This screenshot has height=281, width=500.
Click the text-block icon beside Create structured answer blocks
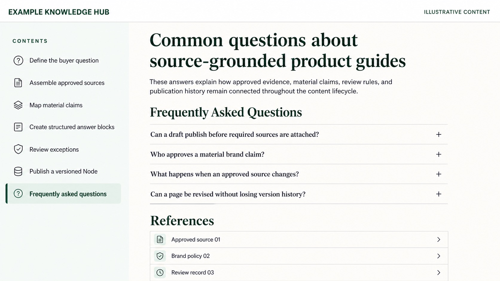18,127
